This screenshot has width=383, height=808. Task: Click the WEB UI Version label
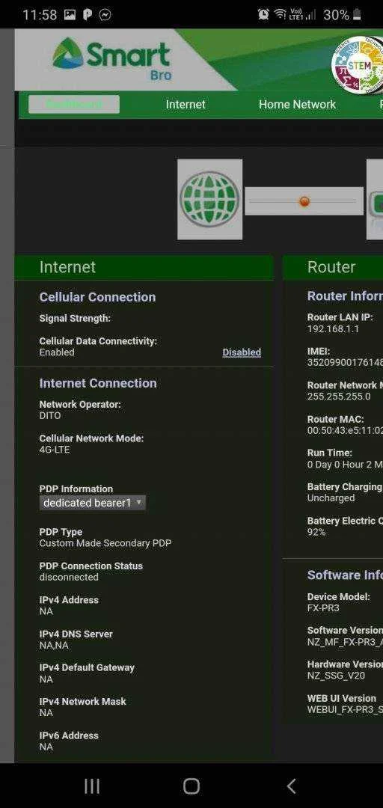342,698
